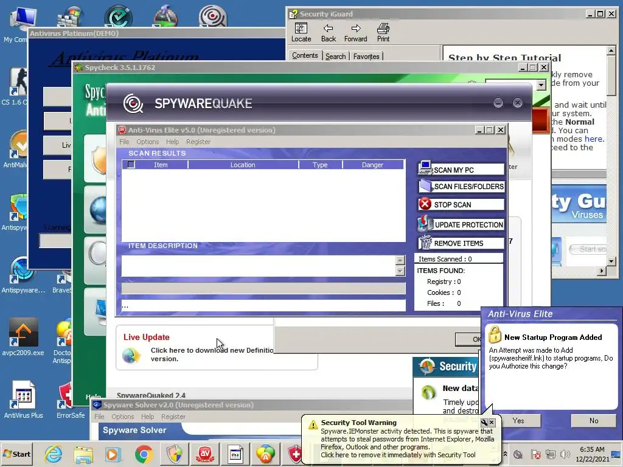
Task: Expand hidden system tray icons
Action: [505, 454]
